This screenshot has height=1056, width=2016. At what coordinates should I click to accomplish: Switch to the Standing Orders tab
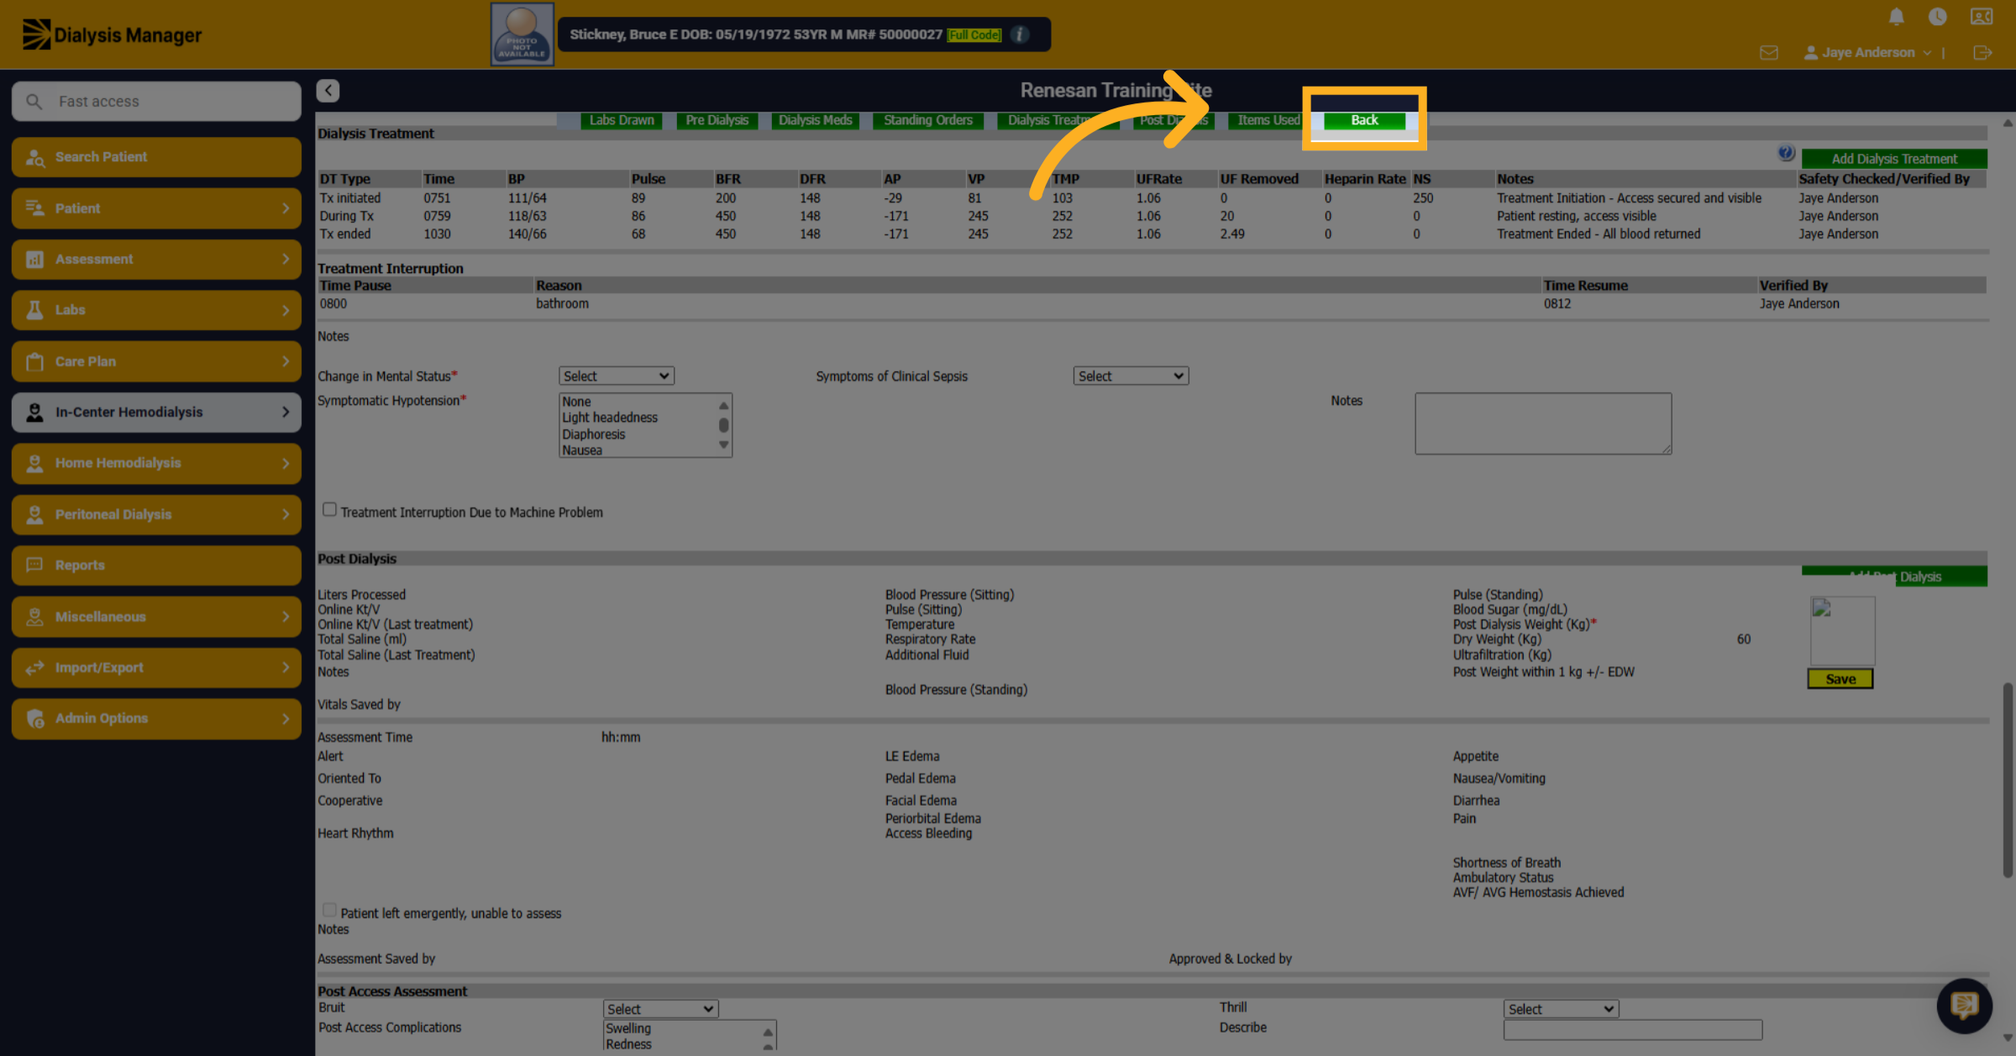click(x=928, y=120)
